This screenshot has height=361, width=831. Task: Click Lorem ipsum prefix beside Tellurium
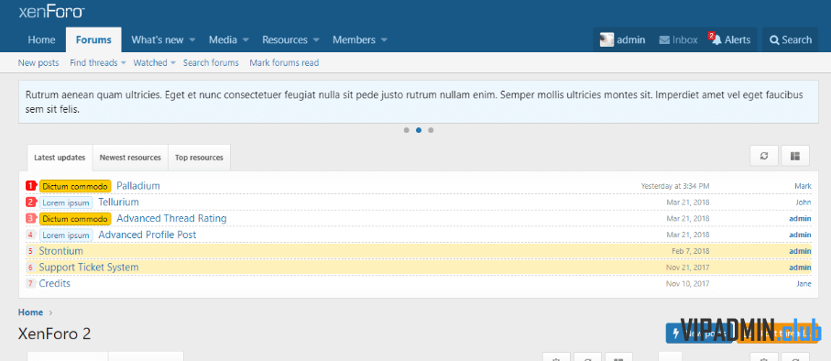[66, 202]
